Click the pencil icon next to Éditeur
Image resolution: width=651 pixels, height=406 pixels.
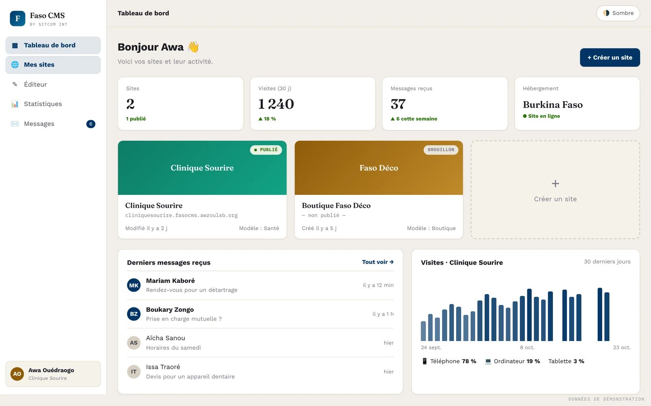pos(15,84)
